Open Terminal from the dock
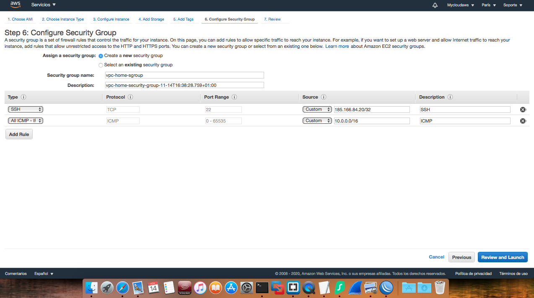The image size is (534, 298). pyautogui.click(x=262, y=288)
